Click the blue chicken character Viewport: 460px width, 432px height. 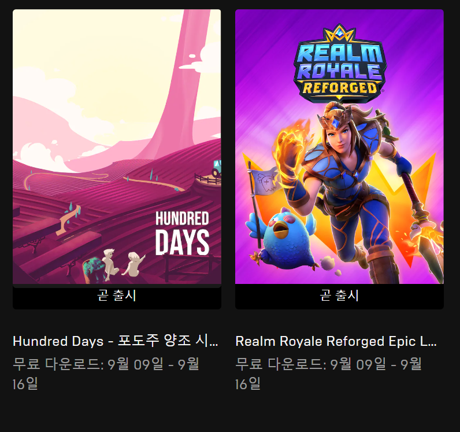(x=282, y=239)
